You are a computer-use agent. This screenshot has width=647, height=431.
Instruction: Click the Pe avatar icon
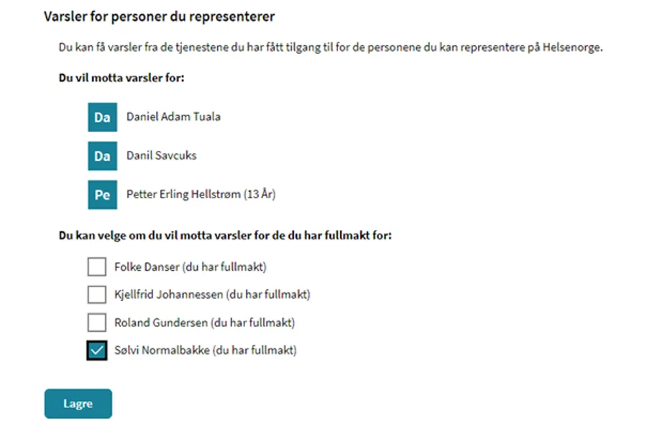click(102, 195)
